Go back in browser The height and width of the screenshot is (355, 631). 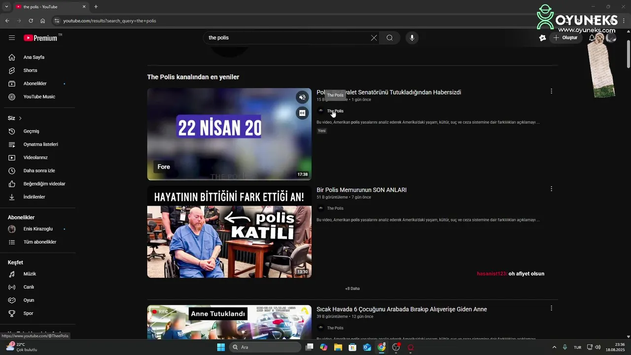click(7, 21)
